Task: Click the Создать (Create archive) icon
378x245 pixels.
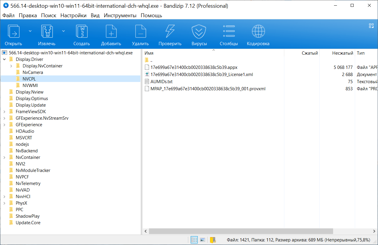Action: coord(82,31)
